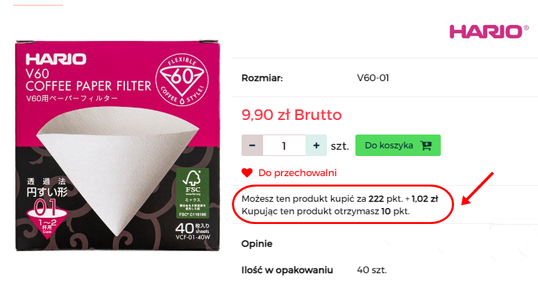Click the red arrow annotation
Image resolution: width=538 pixels, height=285 pixels.
(478, 189)
